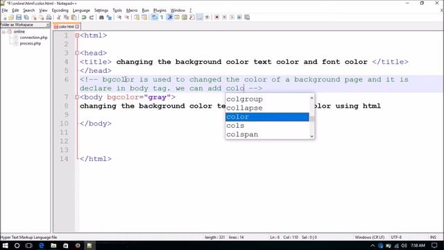The image size is (444, 250).
Task: Click the Open file toolbar icon
Action: [x=11, y=17]
